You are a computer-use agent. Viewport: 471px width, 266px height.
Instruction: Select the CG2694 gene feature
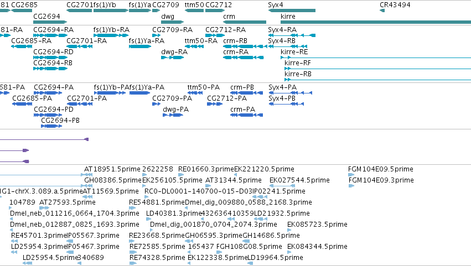[50, 22]
